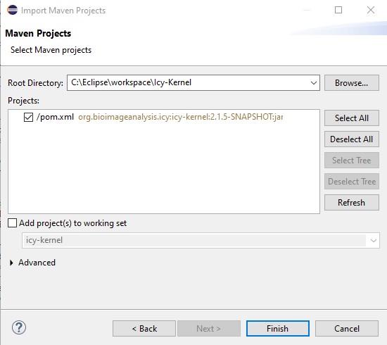Click the Refresh button

[351, 203]
